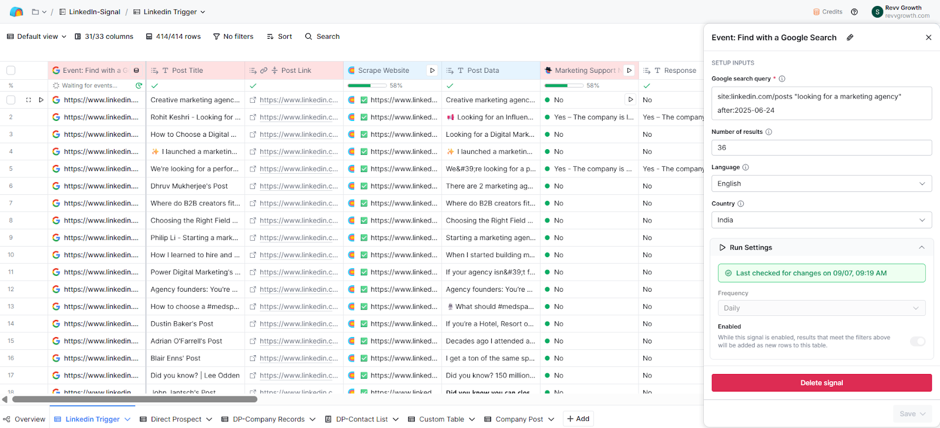Toggle green checkbox in row 2 Scrape Website
Screen dimensions: 940x428
click(364, 117)
